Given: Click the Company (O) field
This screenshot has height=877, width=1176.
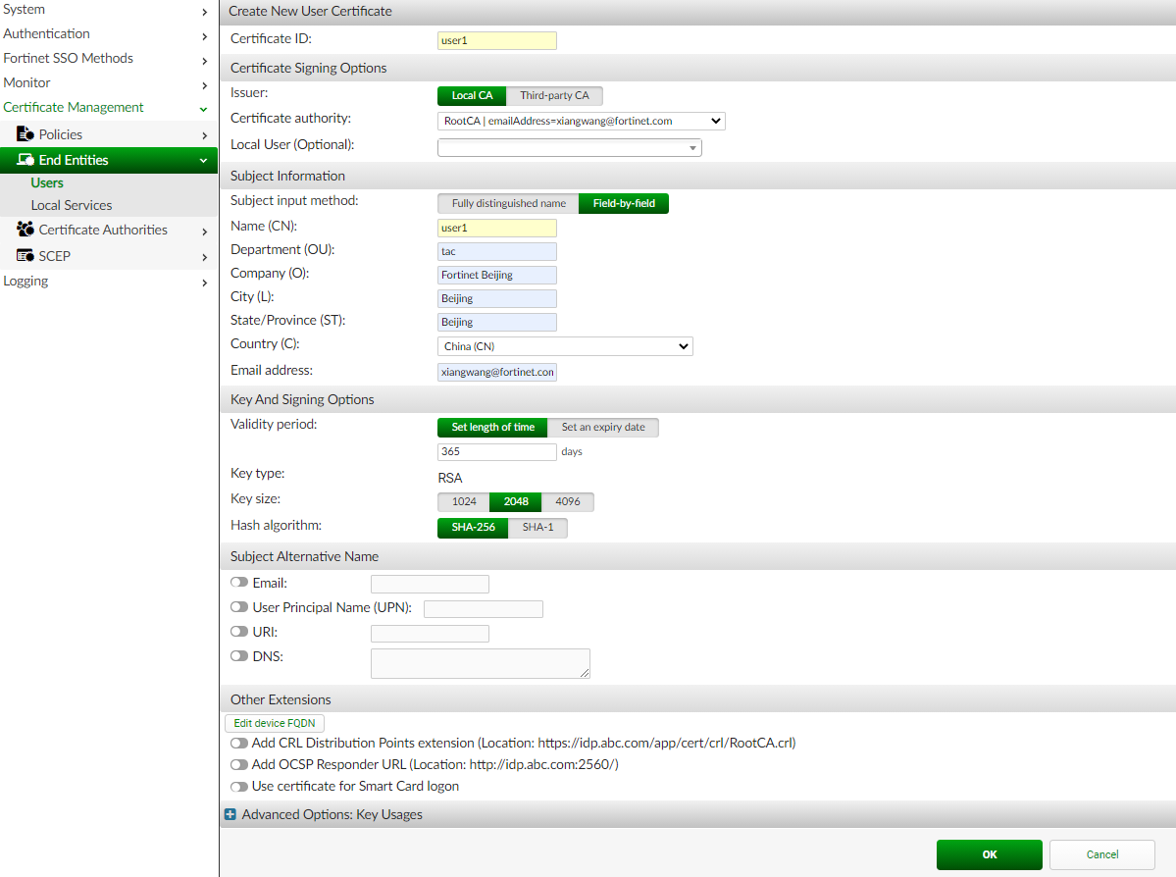Looking at the screenshot, I should pos(497,275).
